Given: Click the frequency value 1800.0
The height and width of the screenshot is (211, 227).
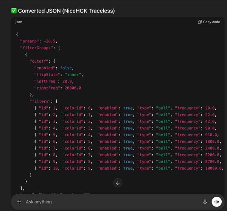Looking at the screenshot, I should pos(212,142).
